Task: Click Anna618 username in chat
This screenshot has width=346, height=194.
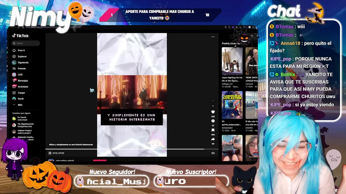Action: pyautogui.click(x=291, y=43)
